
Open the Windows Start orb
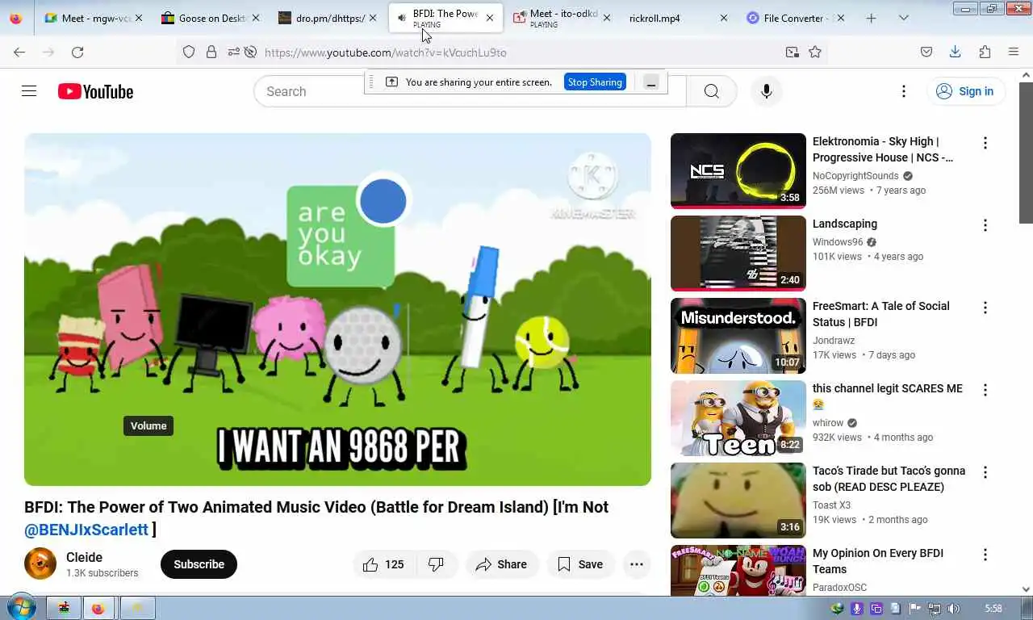click(x=20, y=608)
